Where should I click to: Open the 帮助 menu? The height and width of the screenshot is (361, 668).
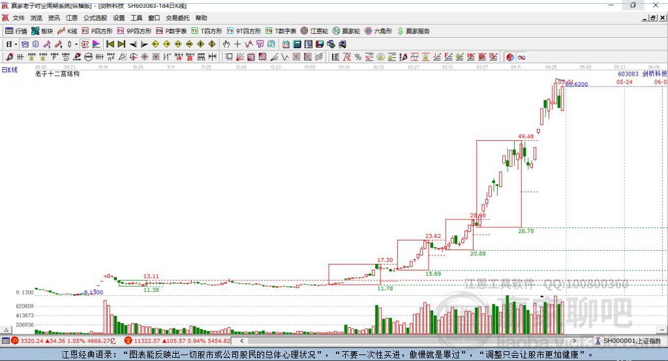(201, 18)
